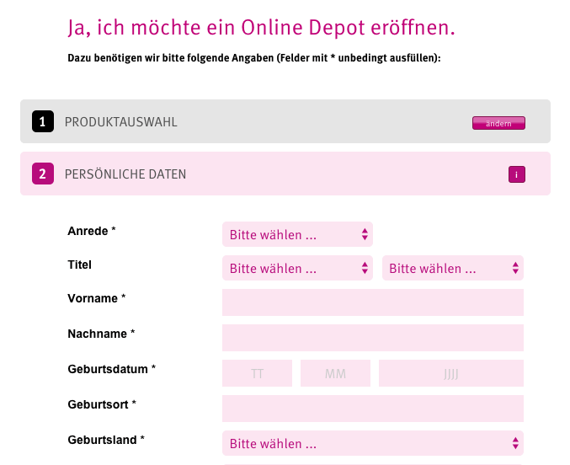
Task: Open the first Titel dropdown
Action: pos(297,268)
